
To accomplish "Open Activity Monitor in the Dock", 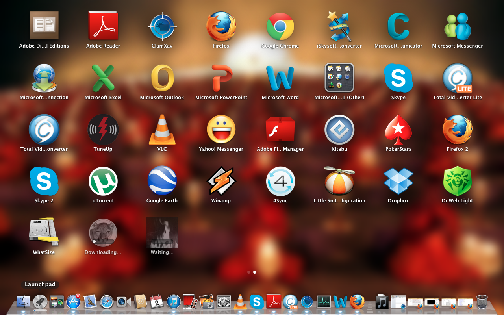I will click(324, 302).
